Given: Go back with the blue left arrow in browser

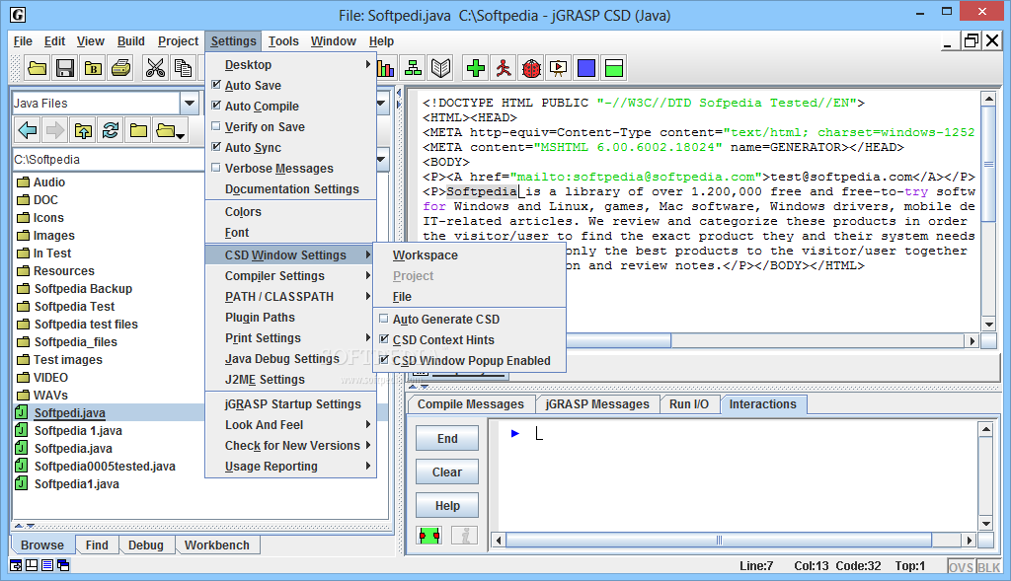Looking at the screenshot, I should [x=28, y=131].
